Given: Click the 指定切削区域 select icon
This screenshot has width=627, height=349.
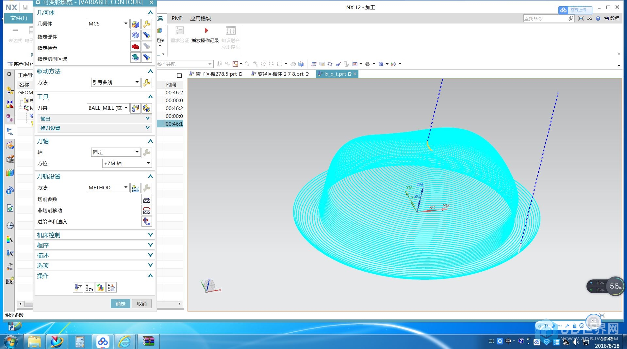Looking at the screenshot, I should 136,57.
